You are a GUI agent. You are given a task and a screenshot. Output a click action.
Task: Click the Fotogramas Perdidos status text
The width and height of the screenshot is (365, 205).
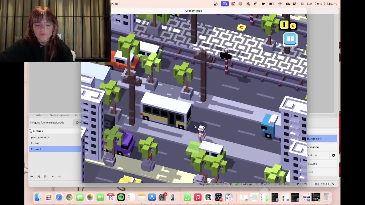pos(215,184)
